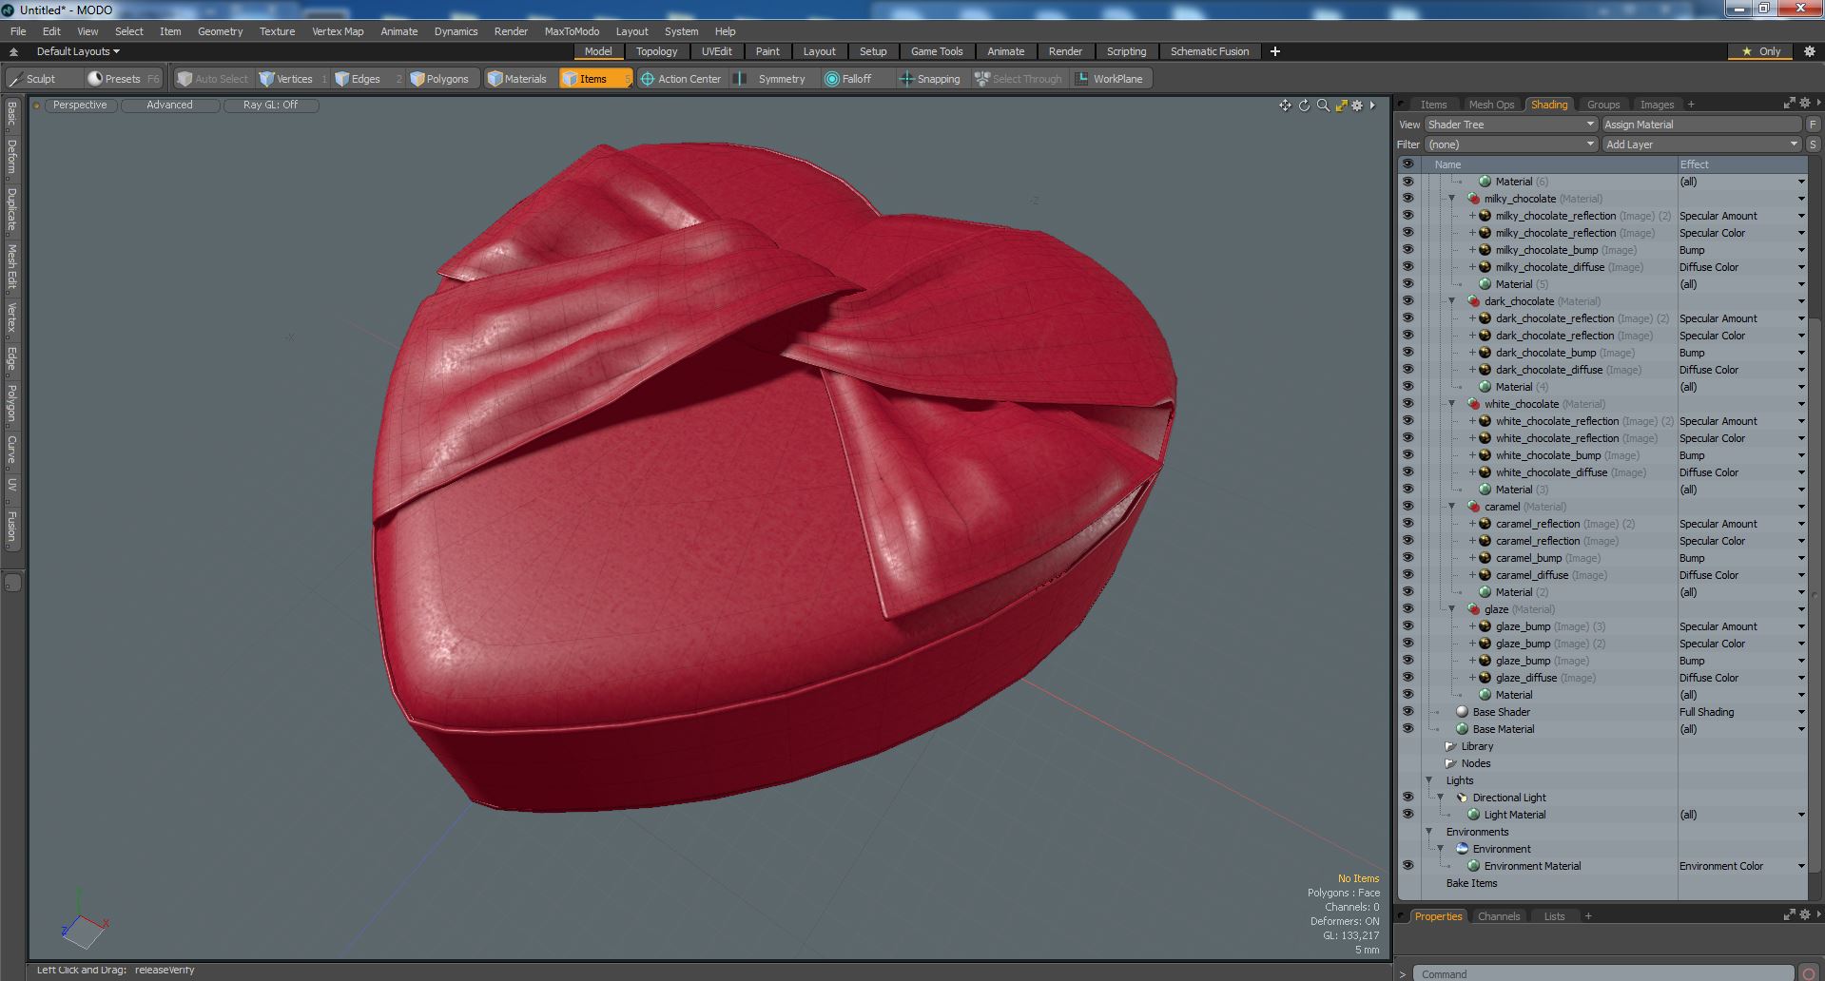
Task: Select the glaze_bump (Image) (3) layer
Action: coord(1550,626)
